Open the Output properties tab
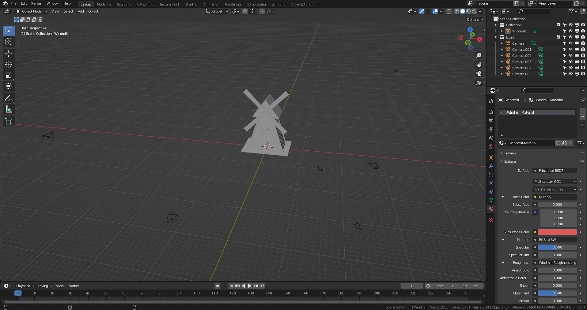 point(491,121)
